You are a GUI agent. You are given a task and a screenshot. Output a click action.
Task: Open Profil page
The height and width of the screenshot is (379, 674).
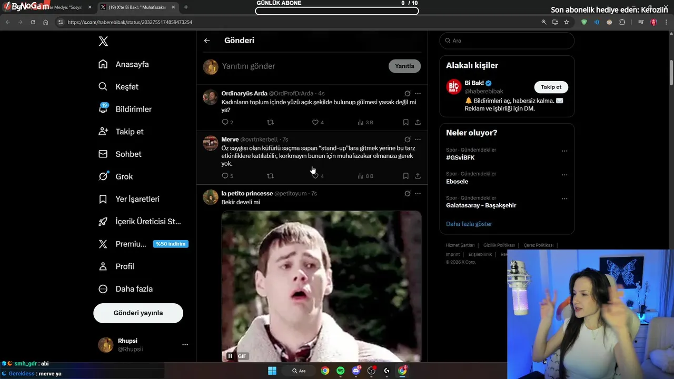point(116,266)
